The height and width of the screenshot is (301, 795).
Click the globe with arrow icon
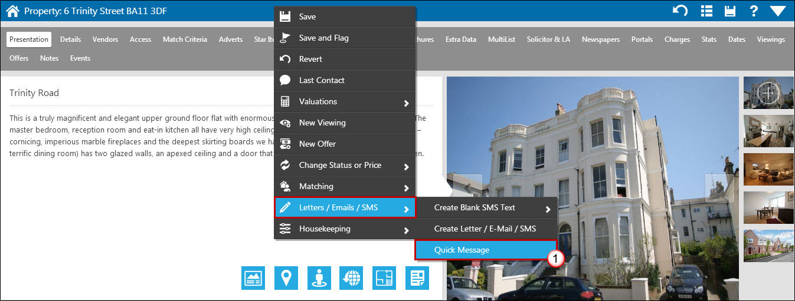pyautogui.click(x=351, y=277)
